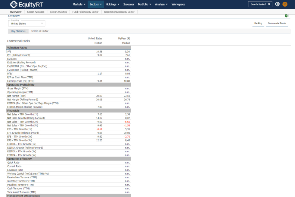Go to the Screener page
The image size is (295, 197).
click(129, 4)
